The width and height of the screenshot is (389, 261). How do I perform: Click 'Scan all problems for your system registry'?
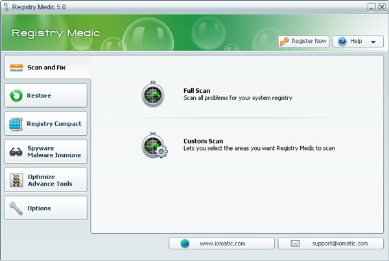click(238, 98)
